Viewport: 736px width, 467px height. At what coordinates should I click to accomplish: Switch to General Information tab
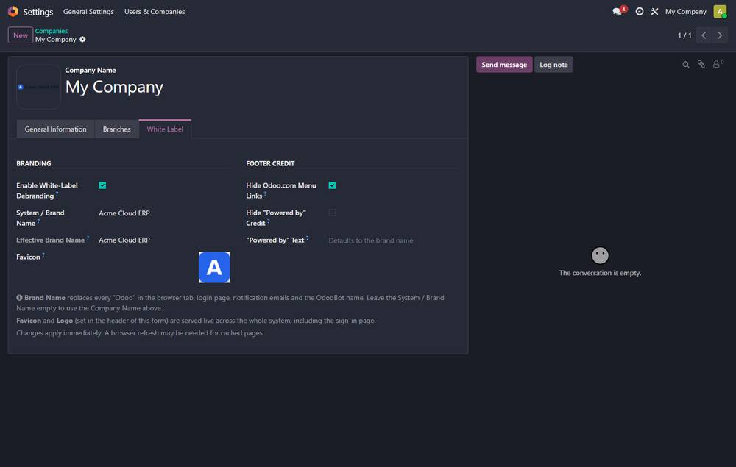[x=55, y=129]
